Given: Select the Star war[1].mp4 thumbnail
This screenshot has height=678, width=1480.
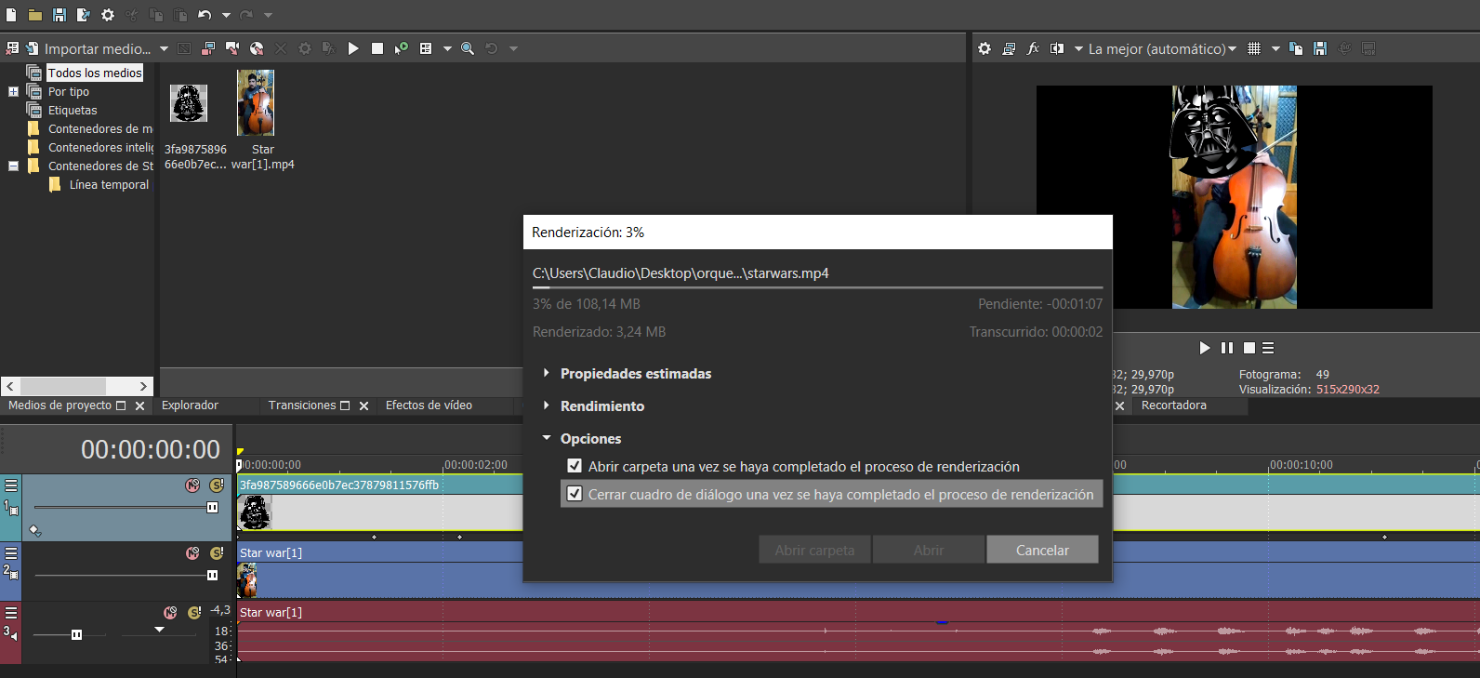Looking at the screenshot, I should (x=256, y=103).
